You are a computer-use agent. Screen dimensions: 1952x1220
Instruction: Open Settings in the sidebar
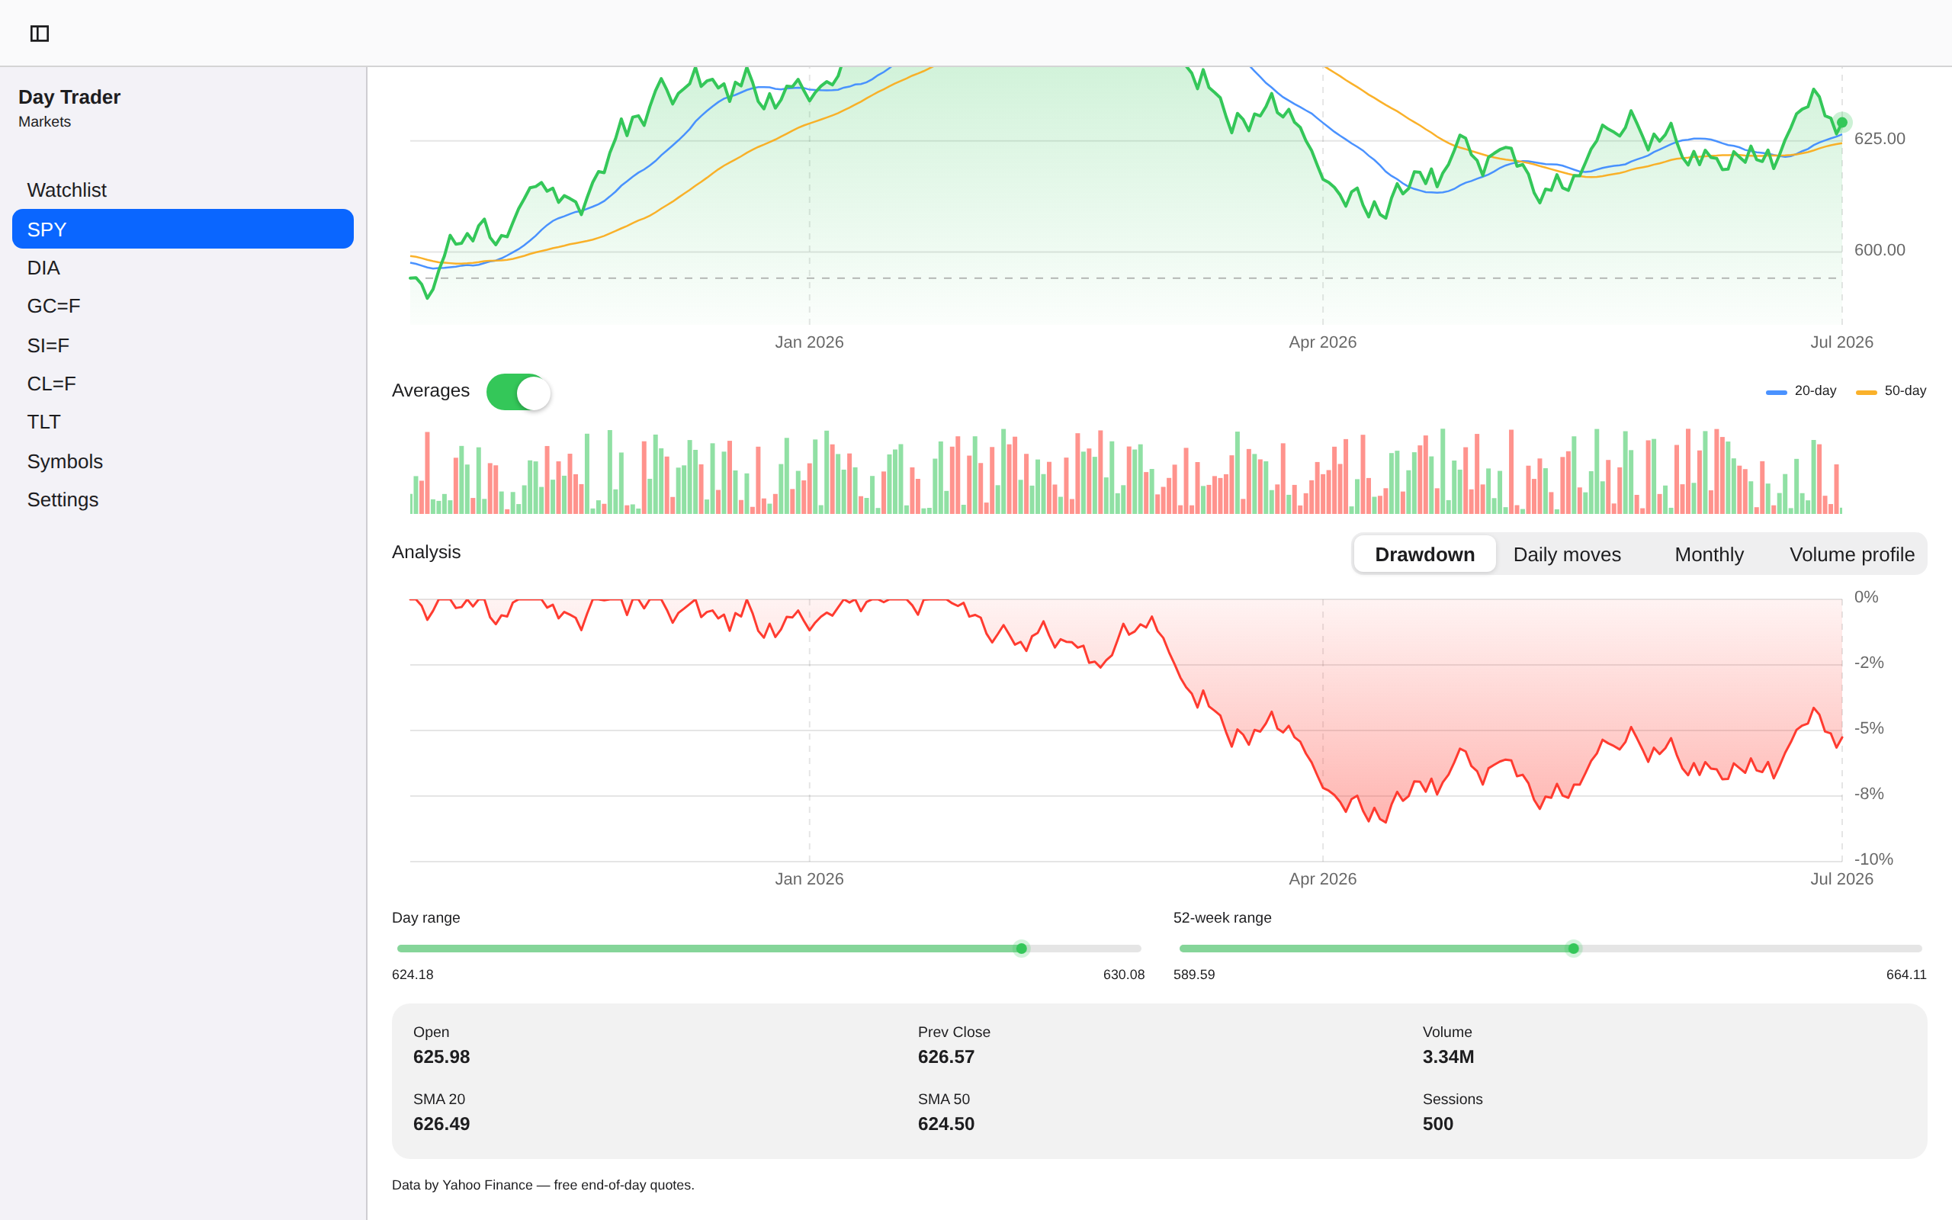coord(183,499)
